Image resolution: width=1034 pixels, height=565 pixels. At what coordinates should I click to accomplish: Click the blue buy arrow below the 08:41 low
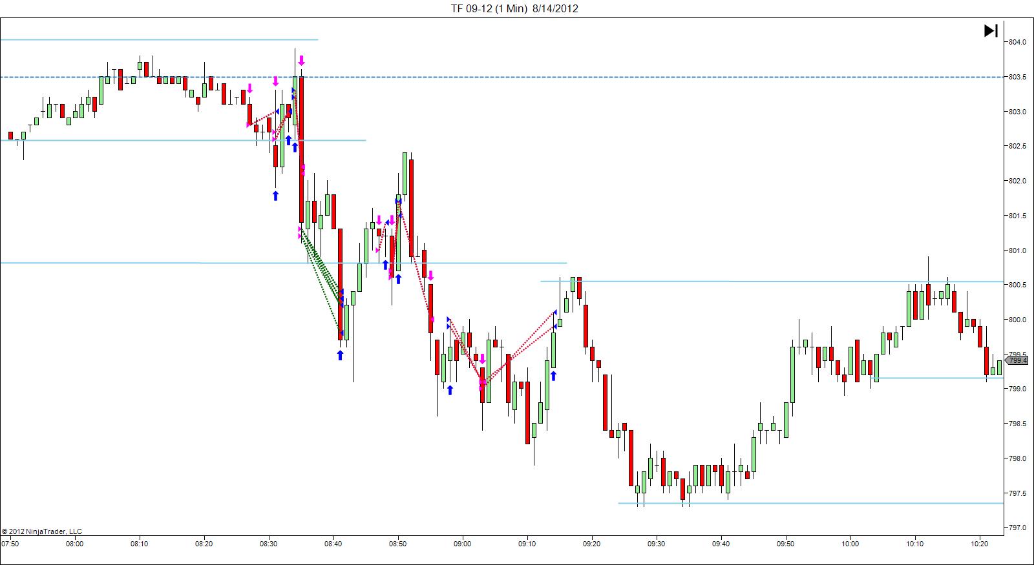click(x=340, y=355)
